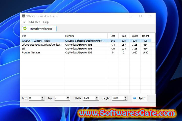Close the Window Resizer window
This screenshot has height=121, width=182.
point(151,16)
